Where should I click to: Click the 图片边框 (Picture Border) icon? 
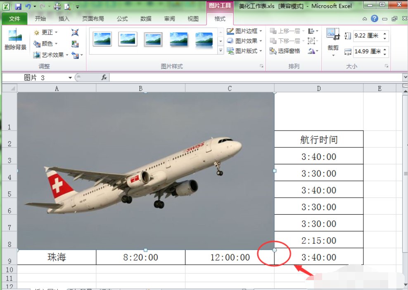pyautogui.click(x=244, y=30)
